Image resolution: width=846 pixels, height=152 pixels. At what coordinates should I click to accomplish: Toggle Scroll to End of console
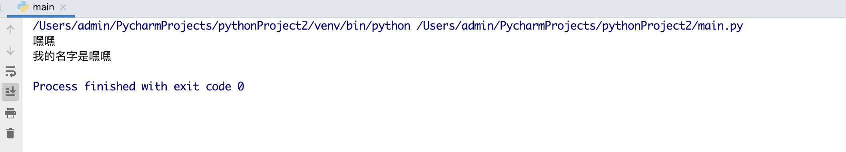(x=10, y=92)
